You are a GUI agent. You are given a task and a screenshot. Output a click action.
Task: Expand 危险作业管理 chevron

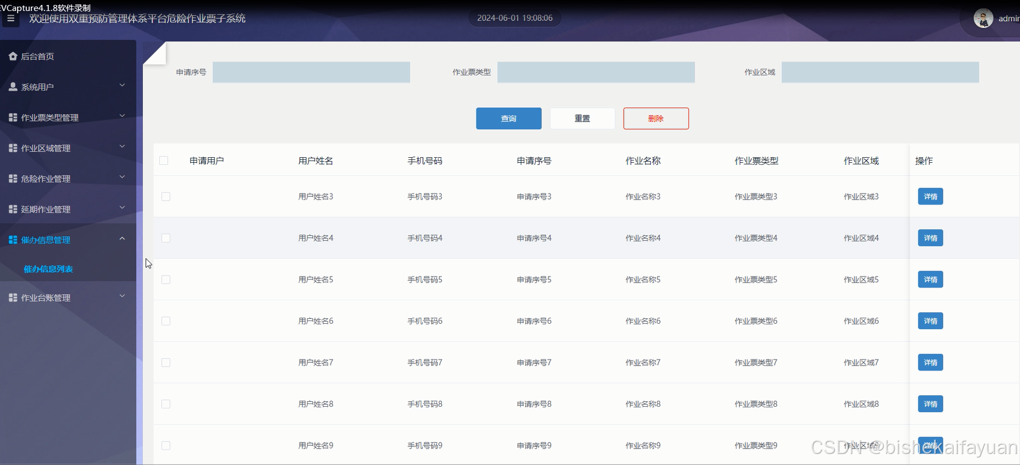tap(122, 177)
